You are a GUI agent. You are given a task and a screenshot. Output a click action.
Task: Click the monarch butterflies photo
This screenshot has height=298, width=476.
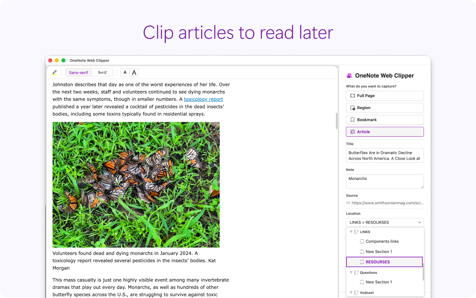tap(136, 185)
